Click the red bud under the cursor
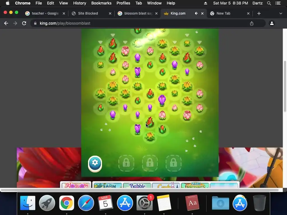Screen dimensions: 287x215 pos(150,122)
